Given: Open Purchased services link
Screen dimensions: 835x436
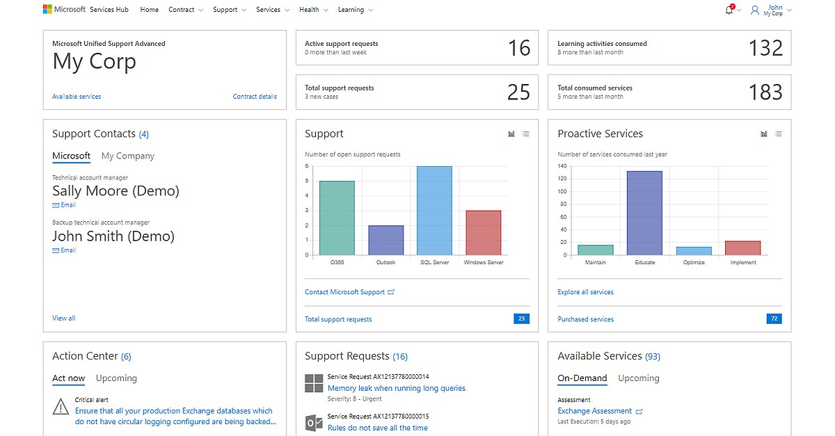Looking at the screenshot, I should tap(585, 319).
